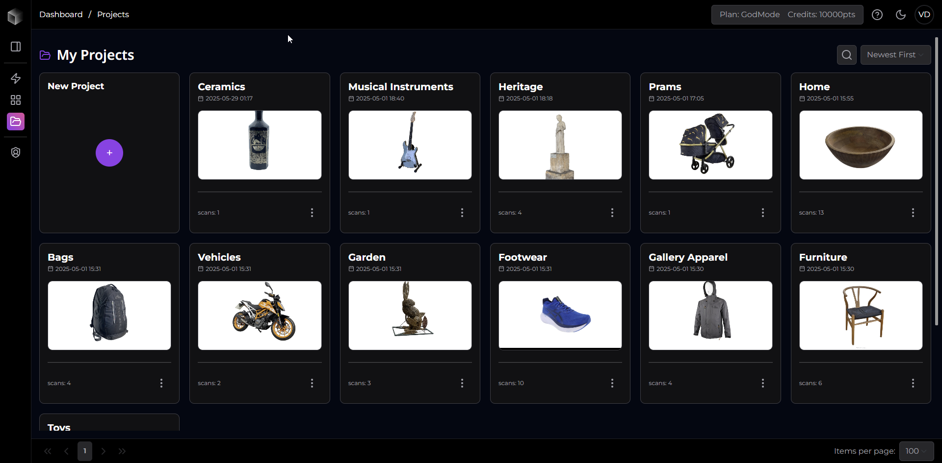
Task: Expand the items per page 100 dropdown
Action: [916, 451]
